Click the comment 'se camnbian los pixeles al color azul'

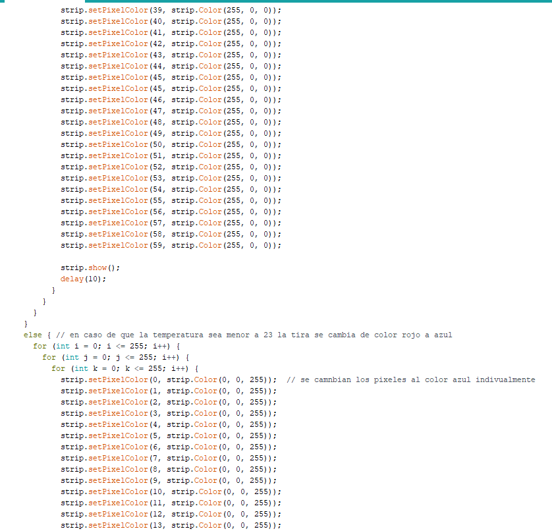tap(410, 380)
